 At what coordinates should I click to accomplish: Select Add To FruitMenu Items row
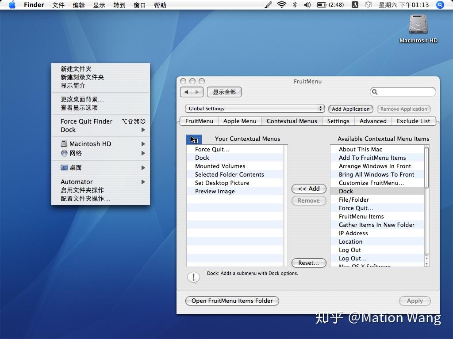[x=378, y=158]
